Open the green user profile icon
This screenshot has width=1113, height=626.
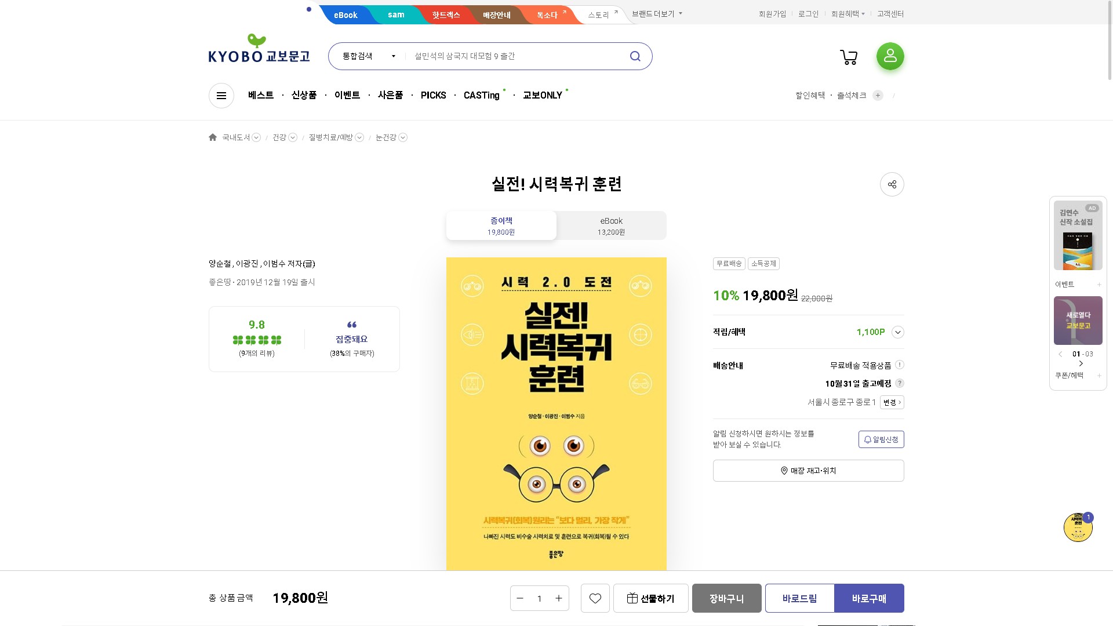(890, 56)
